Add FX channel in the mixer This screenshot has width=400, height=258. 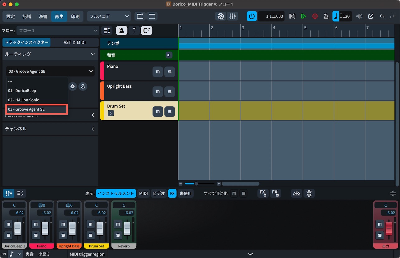coord(263,193)
